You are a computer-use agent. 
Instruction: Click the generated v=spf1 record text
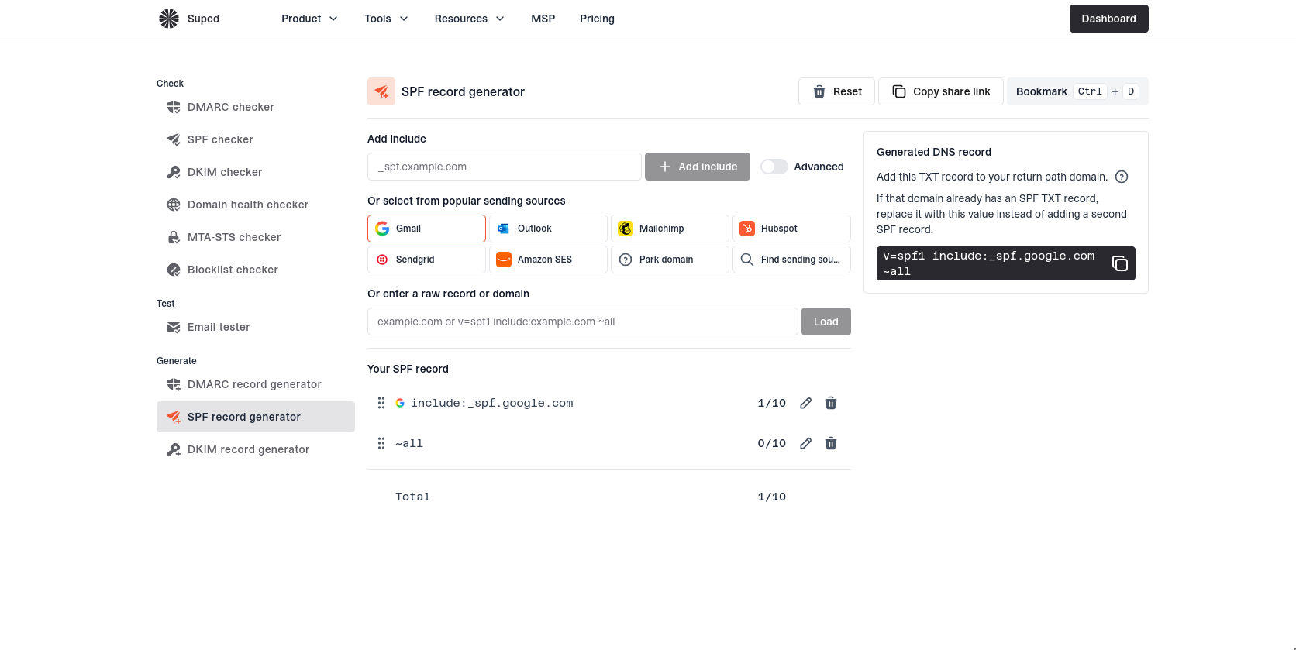pyautogui.click(x=989, y=263)
